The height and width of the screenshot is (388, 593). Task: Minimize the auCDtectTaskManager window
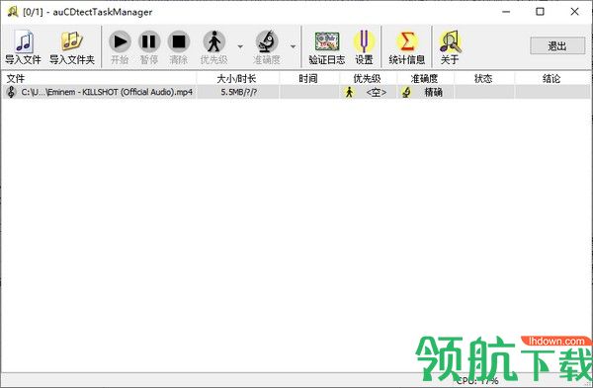click(x=506, y=12)
